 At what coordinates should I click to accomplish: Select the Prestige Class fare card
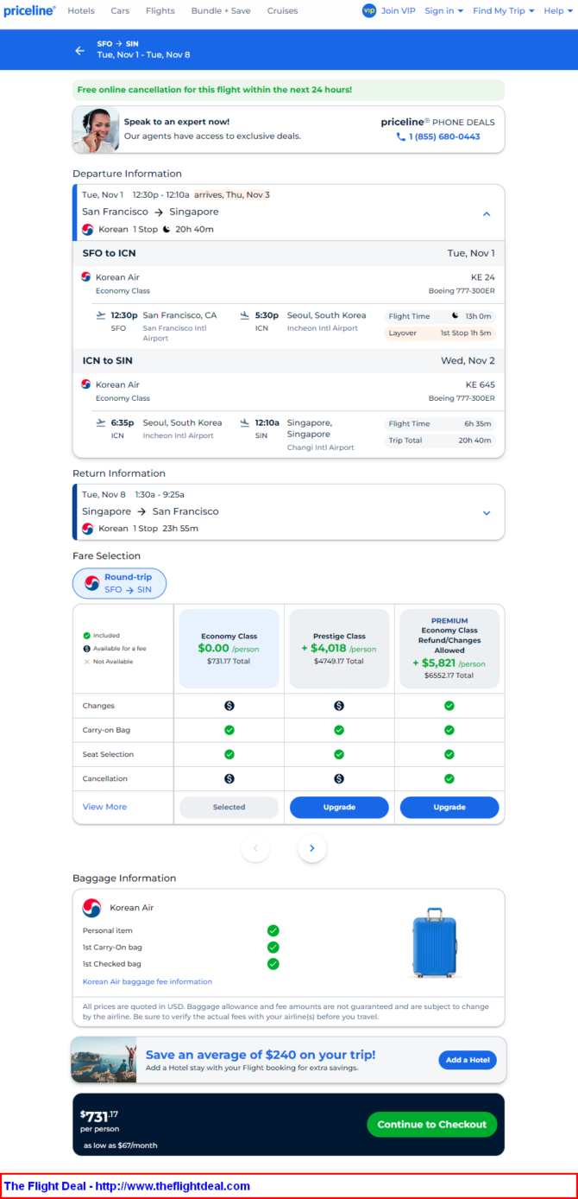pyautogui.click(x=339, y=649)
